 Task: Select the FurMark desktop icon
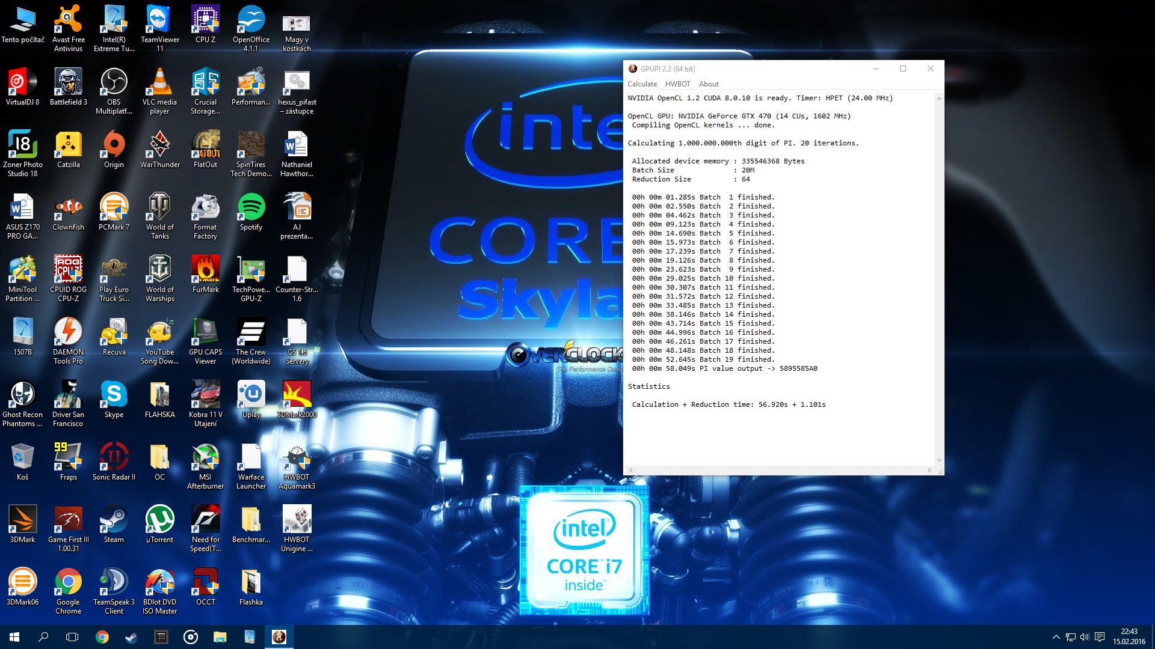point(205,275)
